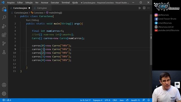
Task: Open Run and Debug view icon
Action: click(x=4, y=26)
